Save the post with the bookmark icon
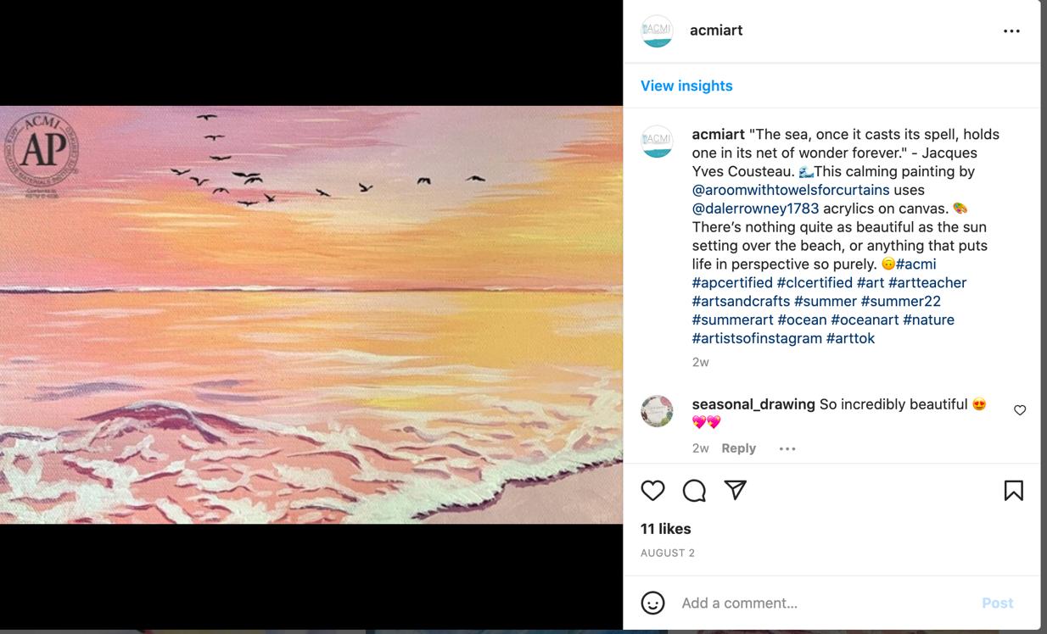The image size is (1047, 634). 1013,491
